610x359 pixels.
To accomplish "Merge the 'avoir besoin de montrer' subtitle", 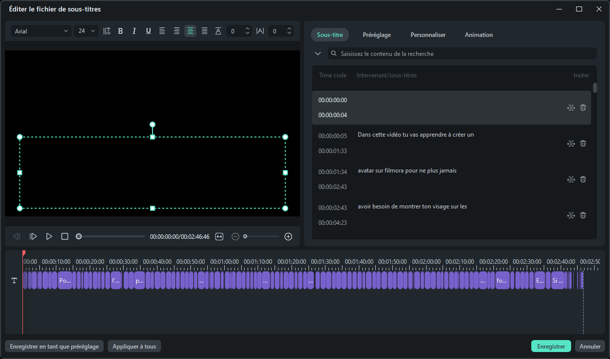I will (x=571, y=215).
